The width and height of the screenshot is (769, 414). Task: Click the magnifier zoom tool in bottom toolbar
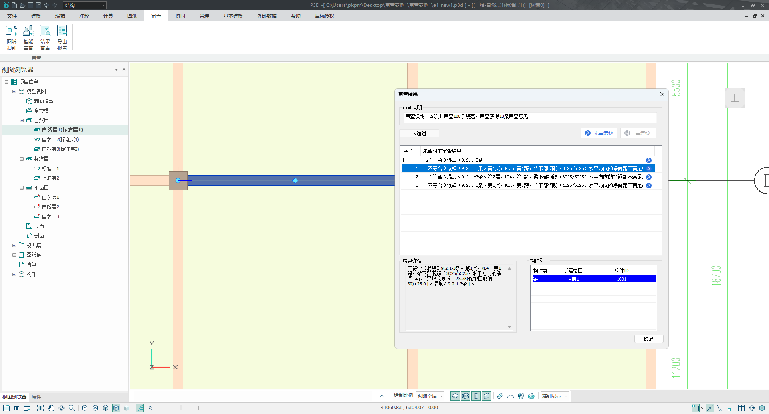coord(72,408)
